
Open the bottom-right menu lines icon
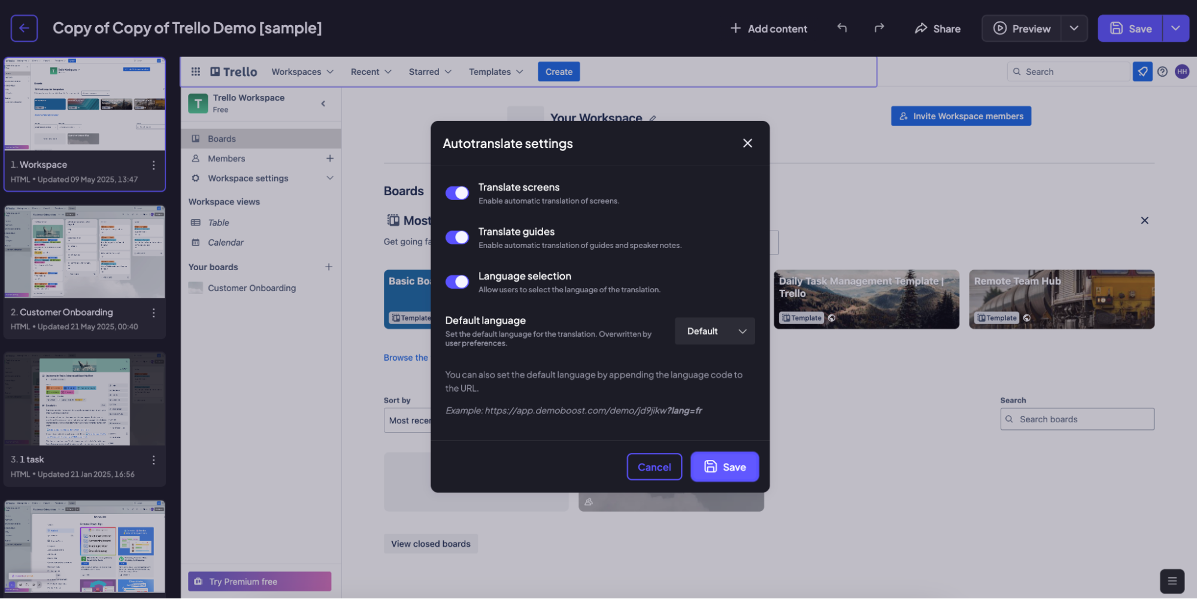(x=1172, y=581)
